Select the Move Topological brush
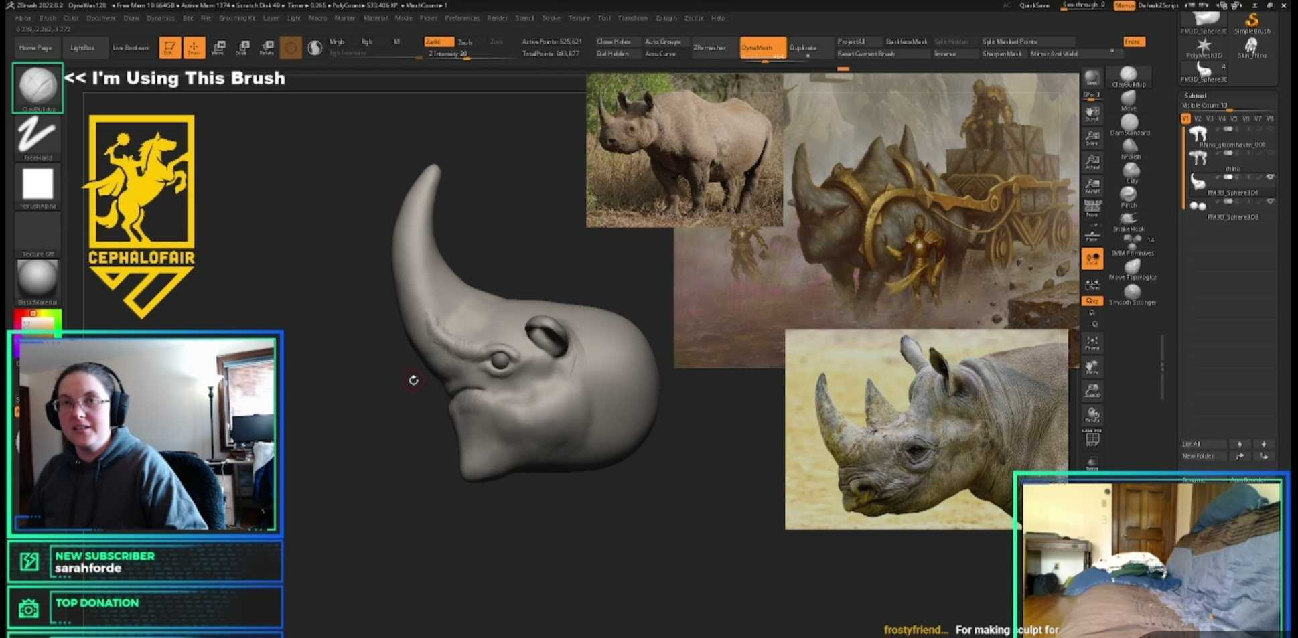The image size is (1298, 638). [x=1132, y=268]
